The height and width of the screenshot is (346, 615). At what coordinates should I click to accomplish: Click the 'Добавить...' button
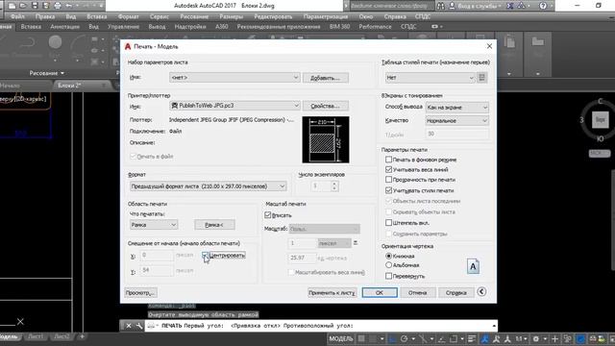[325, 78]
